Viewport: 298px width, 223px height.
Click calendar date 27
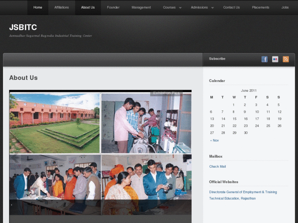(x=212, y=133)
